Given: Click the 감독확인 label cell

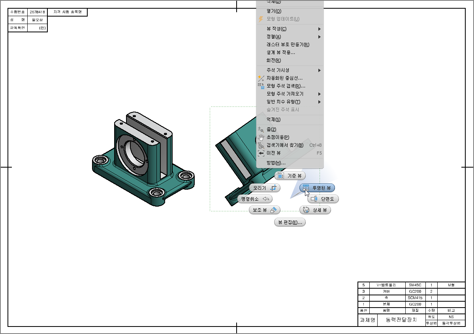Looking at the screenshot, I should (17, 28).
